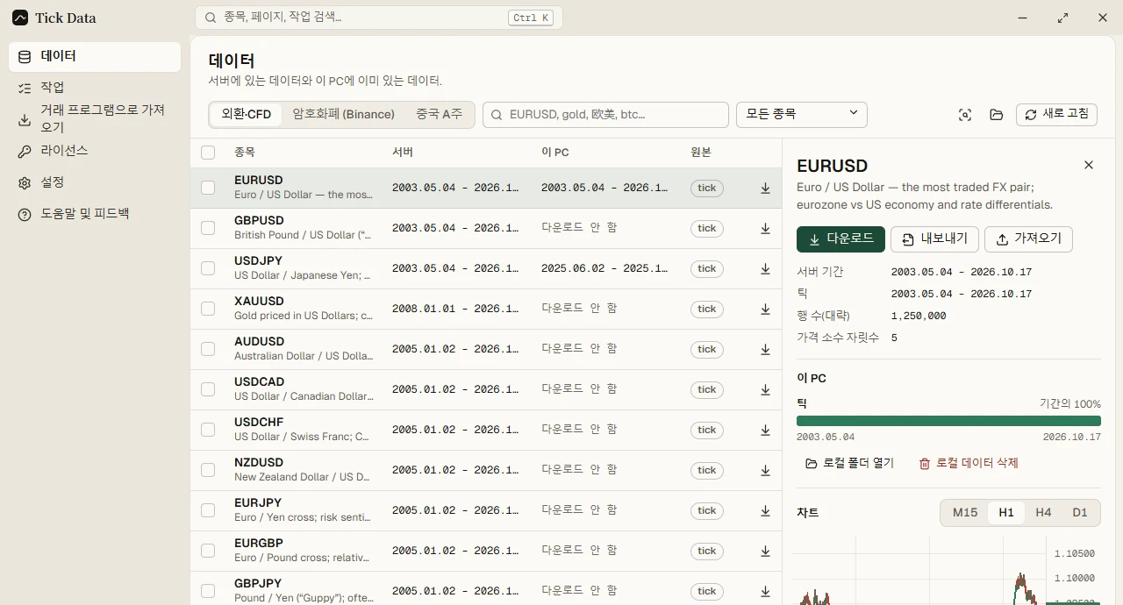Download USDCHF data via row arrow
The image size is (1123, 605).
[x=765, y=431]
